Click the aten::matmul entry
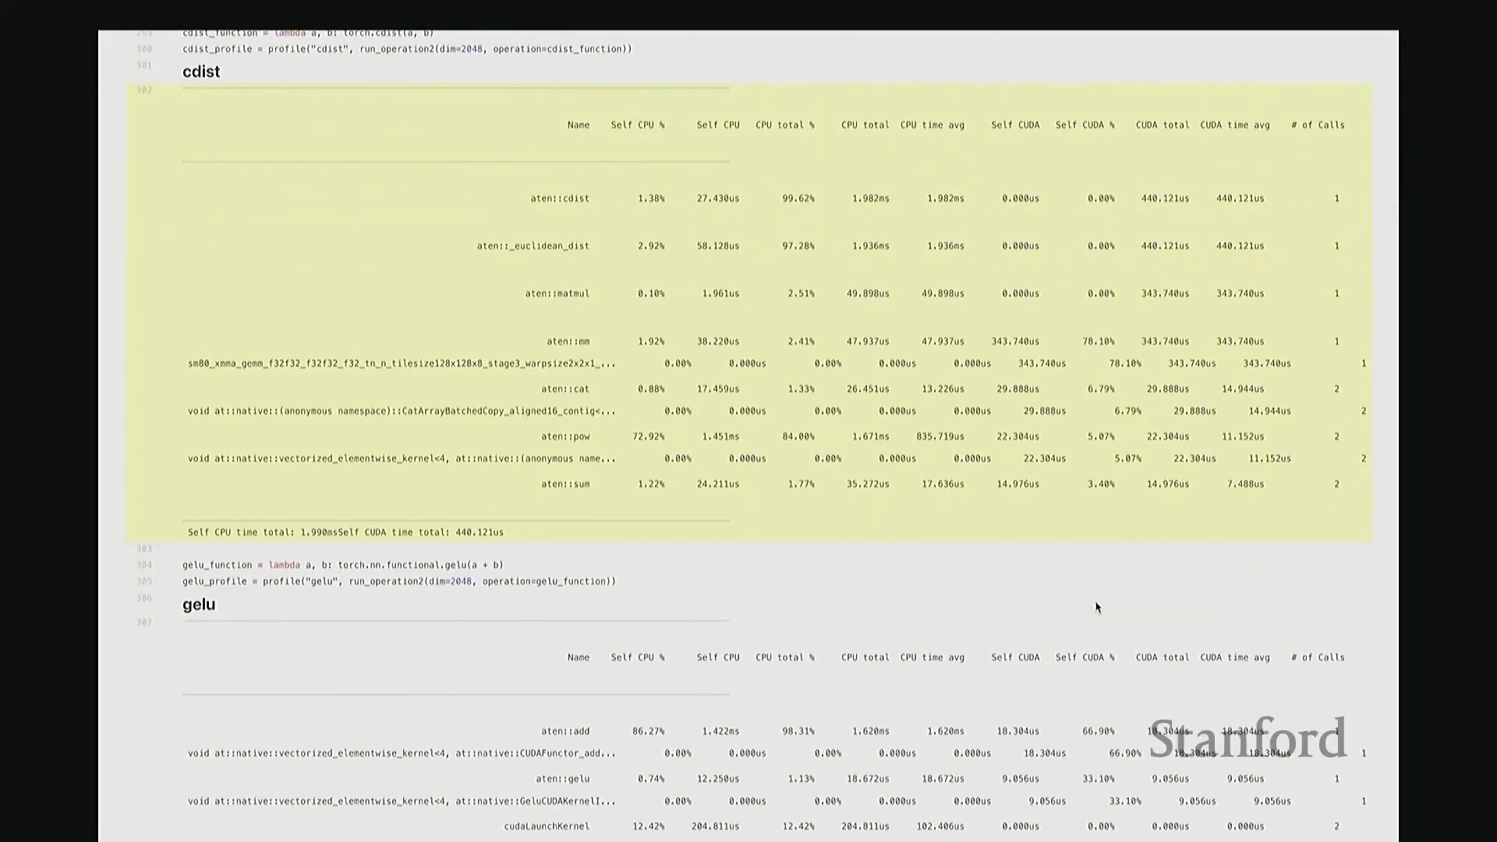This screenshot has width=1497, height=842. click(x=557, y=294)
